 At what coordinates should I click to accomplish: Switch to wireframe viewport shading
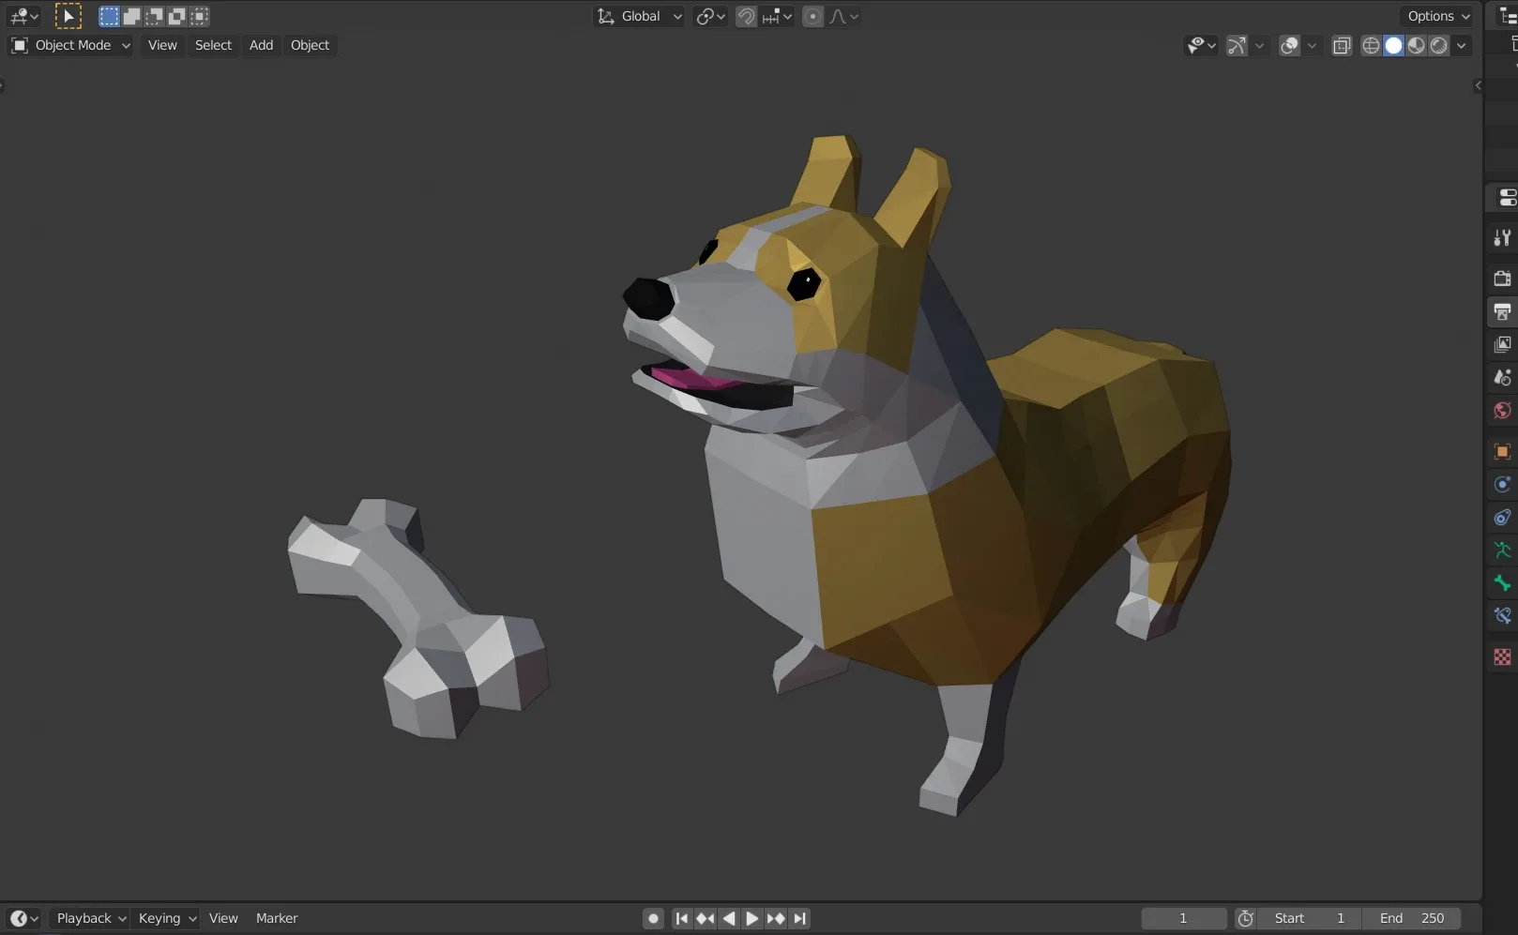1371,45
